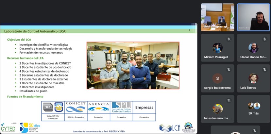This screenshot has width=271, height=134.
Task: Click the '50 años Universidad Nacional de San Luis' logo
Action: [x=30, y=127]
